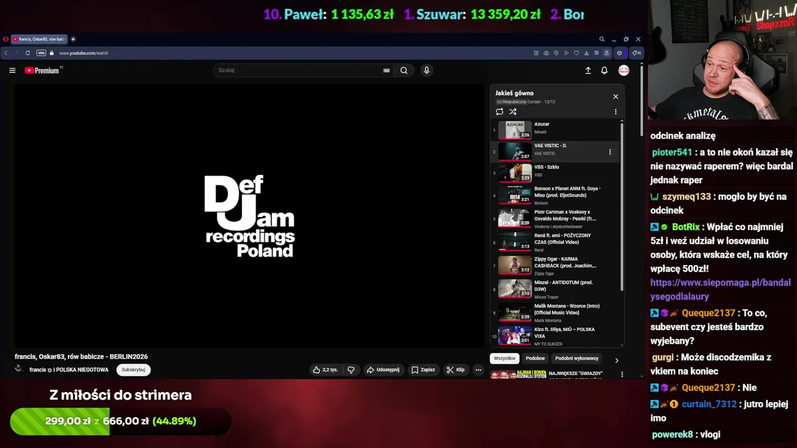
Task: Reload the current page
Action: 27,53
